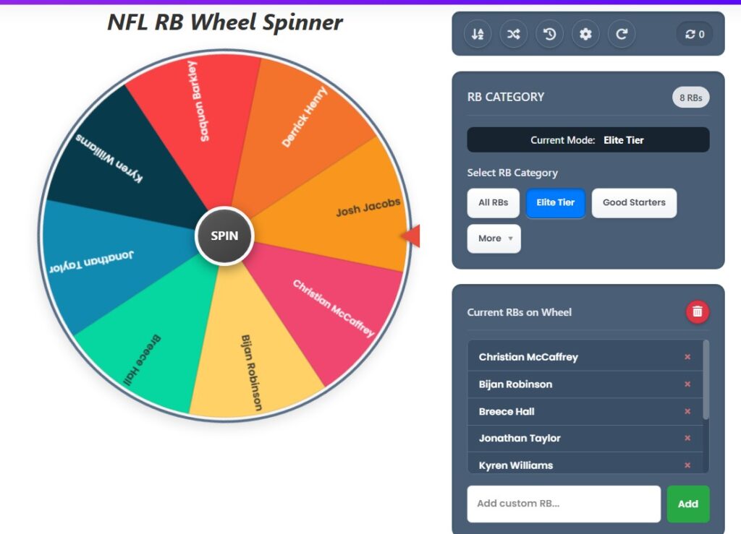Select the All RBs category
Viewport: 741px width, 534px height.
[493, 203]
